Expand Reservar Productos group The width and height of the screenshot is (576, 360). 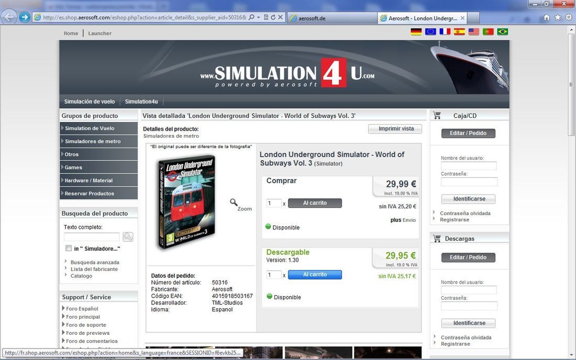coord(98,194)
